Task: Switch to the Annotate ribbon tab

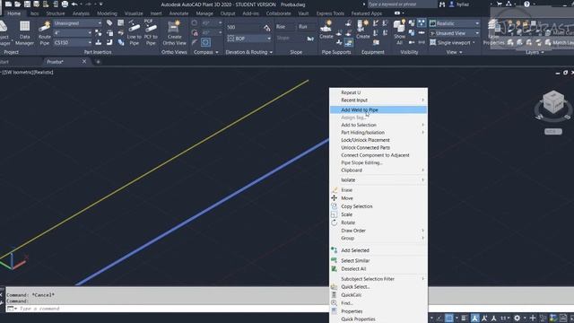Action: 178,13
